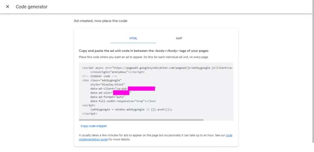Click the 'Copy and paste the ad unit code' instruction
The width and height of the screenshot is (314, 152).
click(144, 51)
